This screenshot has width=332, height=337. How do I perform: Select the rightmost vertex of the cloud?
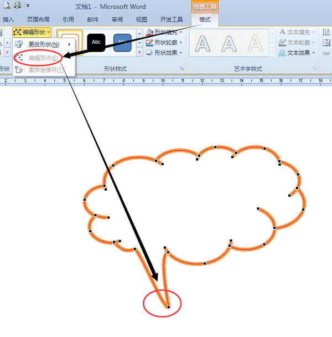(303, 210)
